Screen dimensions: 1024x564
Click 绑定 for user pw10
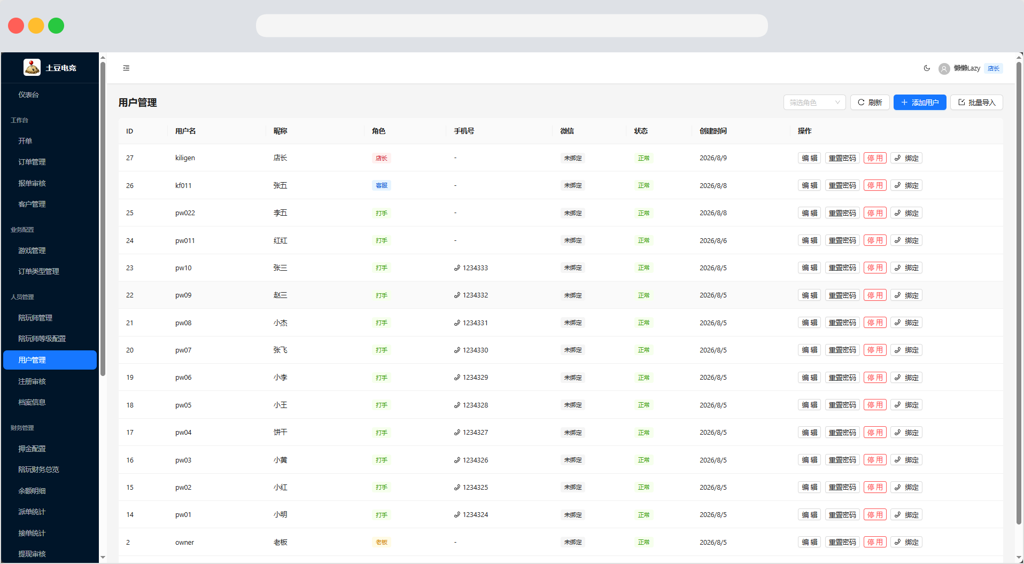[x=906, y=268]
